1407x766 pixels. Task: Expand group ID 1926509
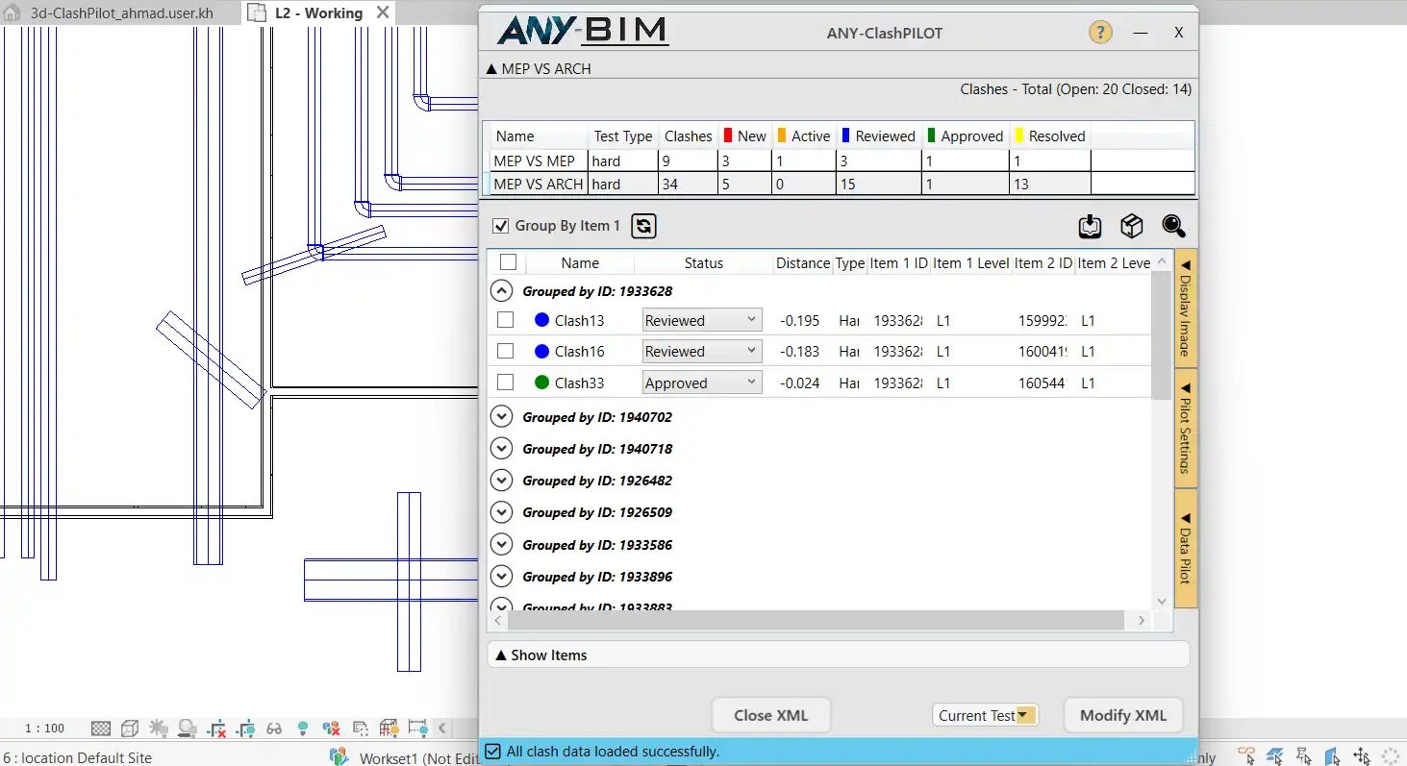click(501, 512)
